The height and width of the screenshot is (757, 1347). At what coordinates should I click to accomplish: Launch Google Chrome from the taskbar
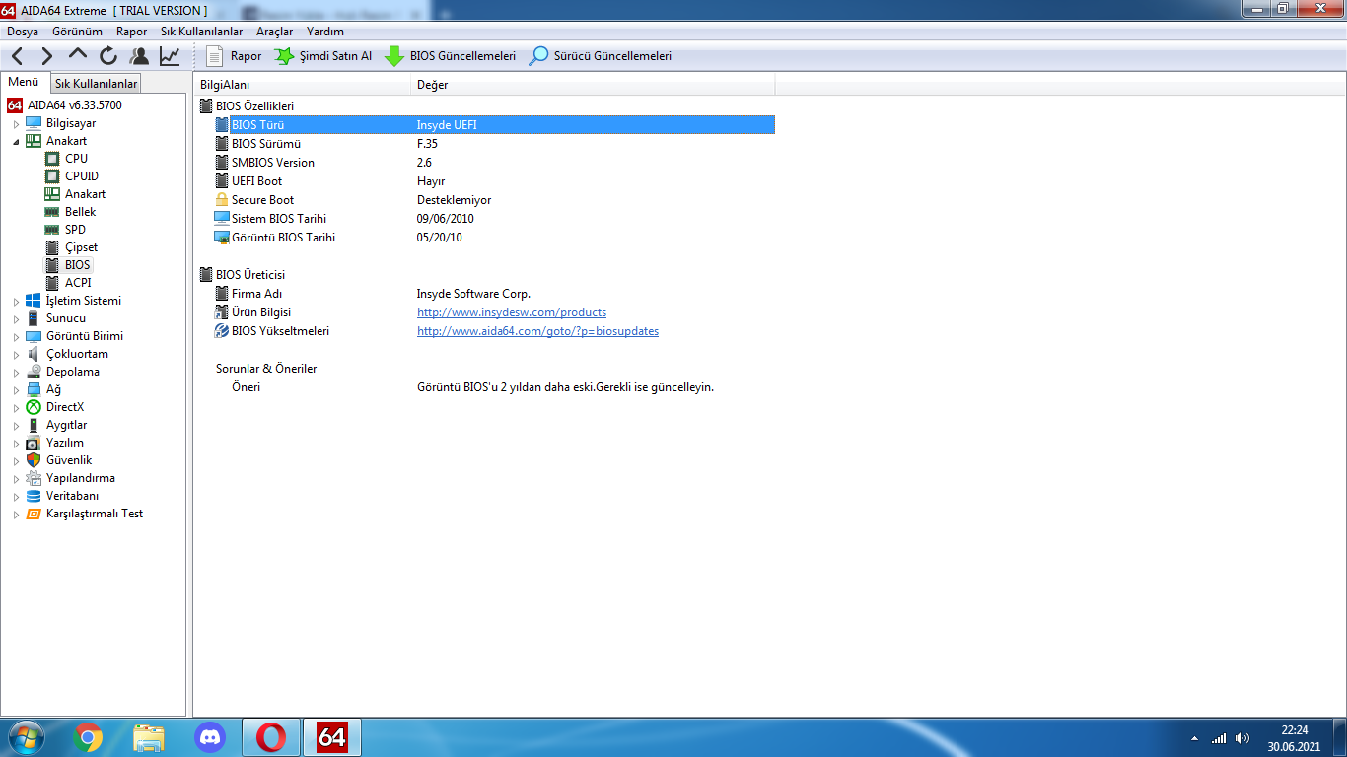click(x=88, y=737)
